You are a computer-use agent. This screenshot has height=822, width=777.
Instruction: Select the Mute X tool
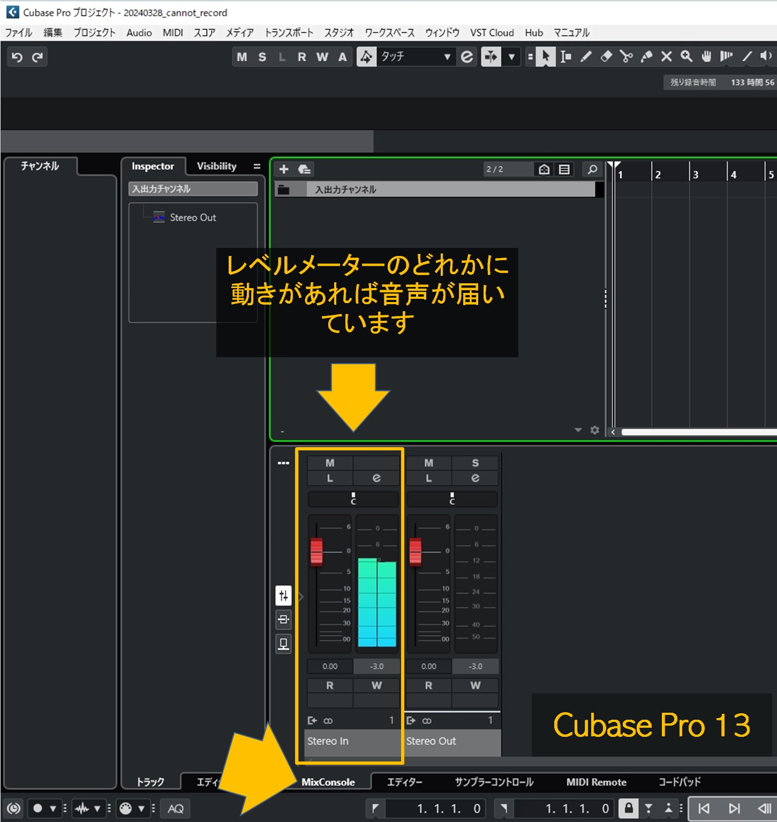666,57
